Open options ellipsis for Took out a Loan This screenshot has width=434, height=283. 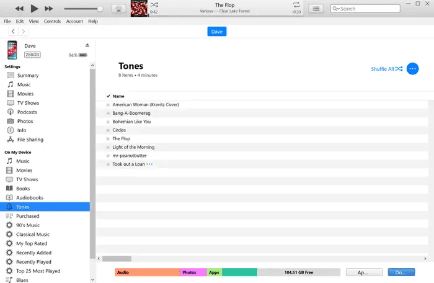tap(149, 164)
